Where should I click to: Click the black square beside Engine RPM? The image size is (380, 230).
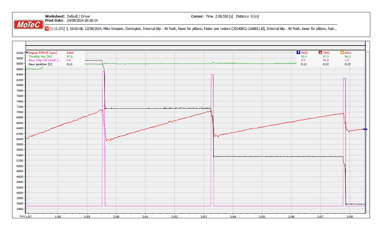[27, 53]
